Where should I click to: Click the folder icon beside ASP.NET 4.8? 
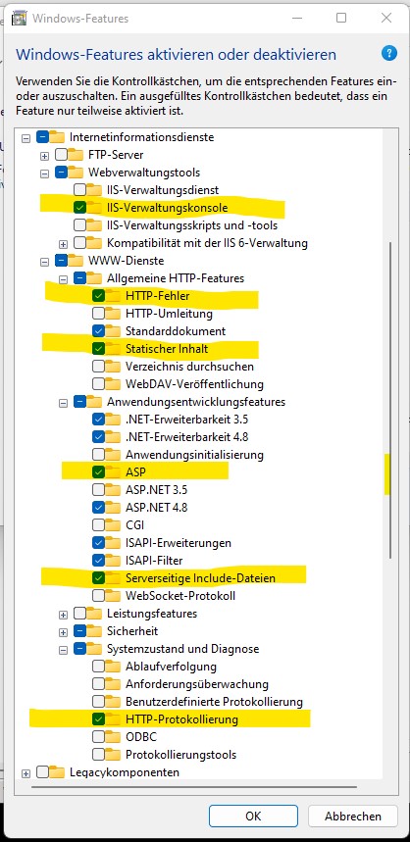pyautogui.click(x=114, y=507)
